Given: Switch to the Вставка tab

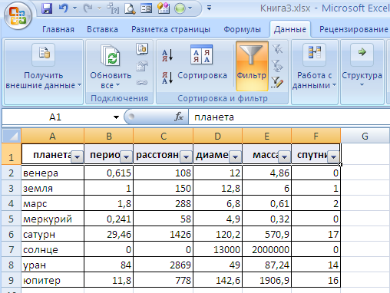Looking at the screenshot, I should [102, 29].
